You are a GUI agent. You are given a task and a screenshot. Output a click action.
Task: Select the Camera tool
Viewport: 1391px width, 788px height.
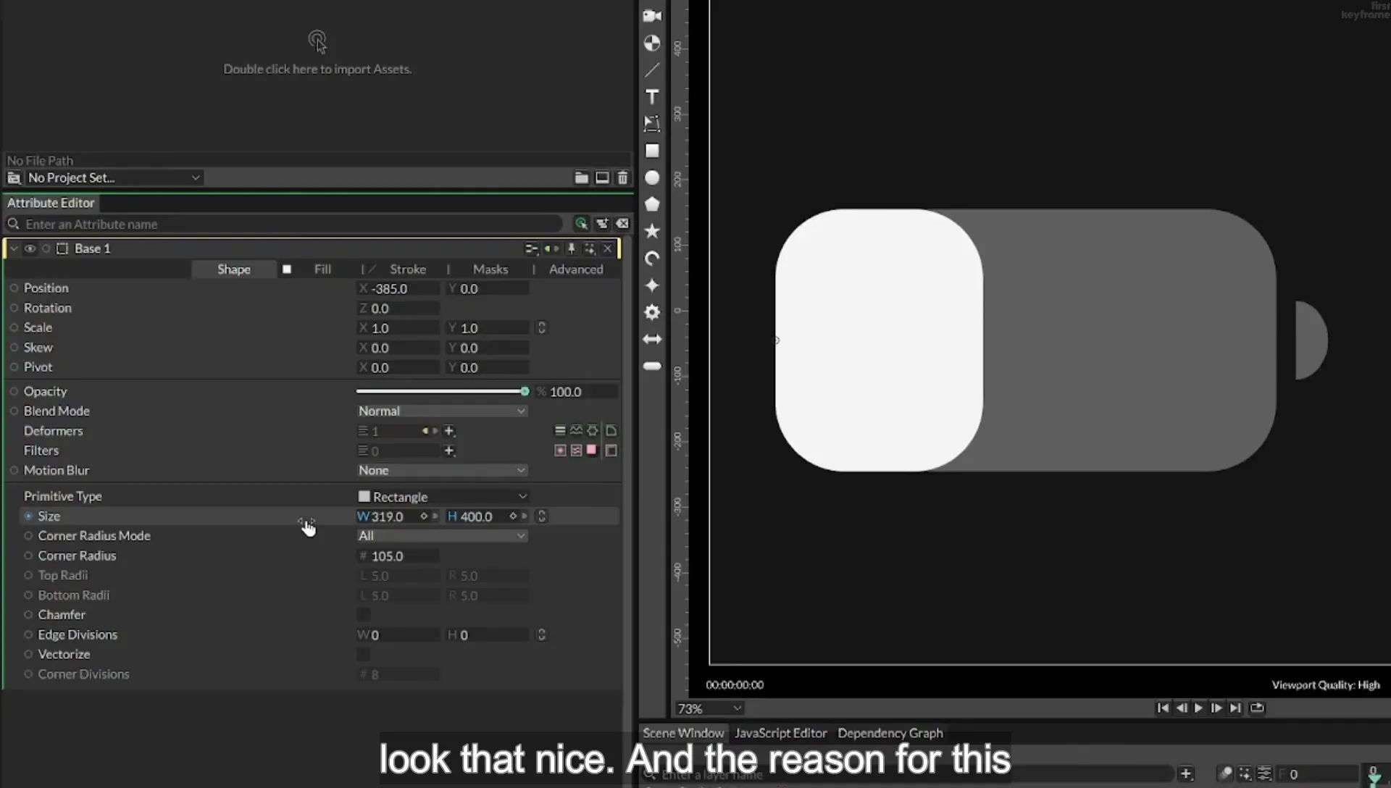(652, 16)
